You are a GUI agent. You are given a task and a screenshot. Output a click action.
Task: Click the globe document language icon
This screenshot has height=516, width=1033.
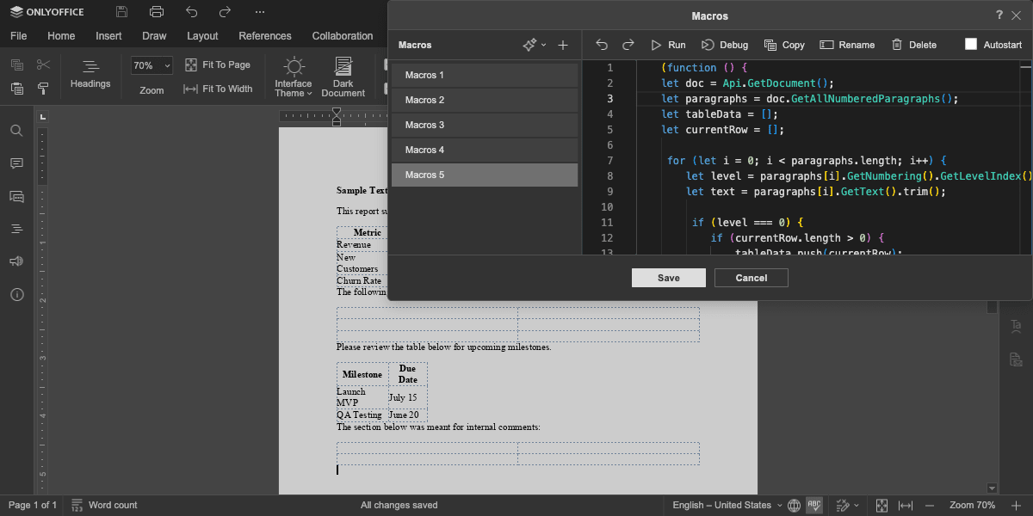pos(794,505)
